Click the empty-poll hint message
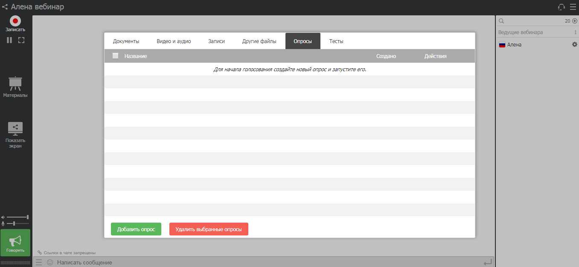 click(290, 69)
